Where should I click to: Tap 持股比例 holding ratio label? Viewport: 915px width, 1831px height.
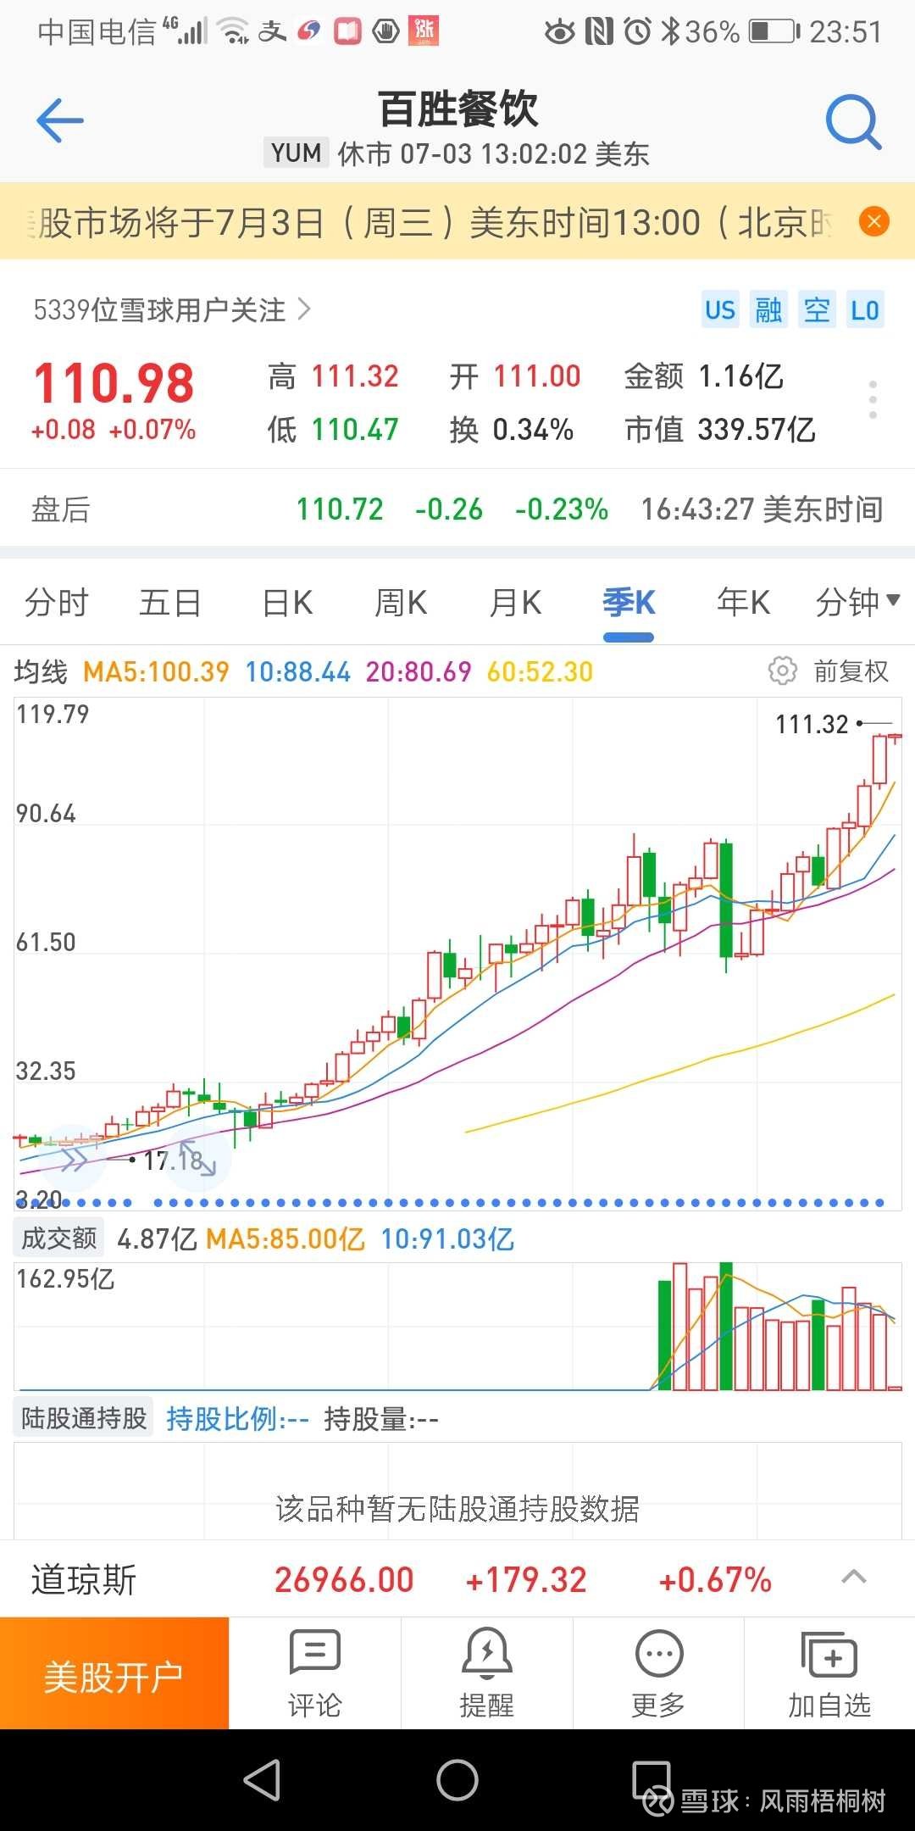[x=237, y=1418]
